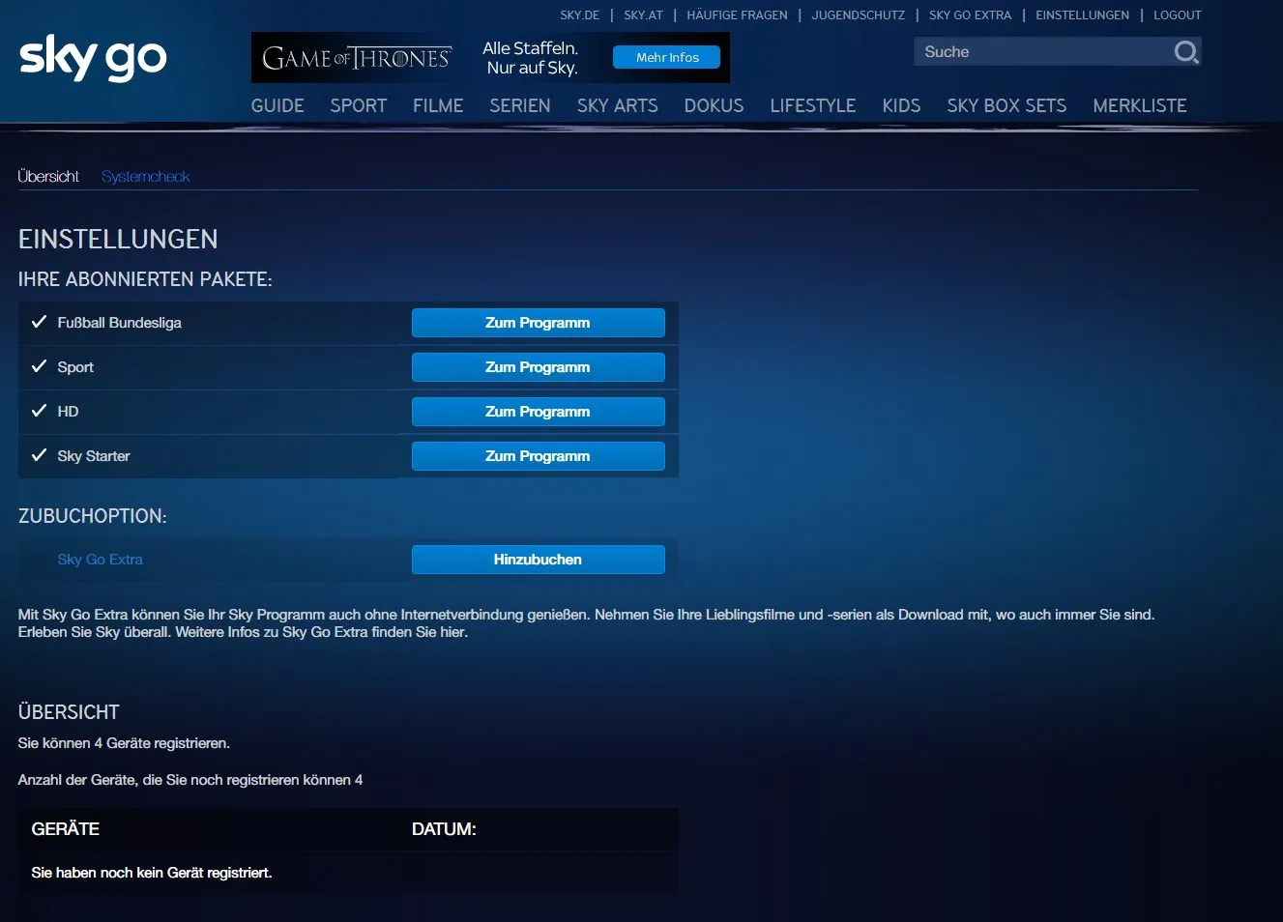Screen dimensions: 1283x922
Task: Click Zum Programm for Sky Starter
Action: click(538, 456)
